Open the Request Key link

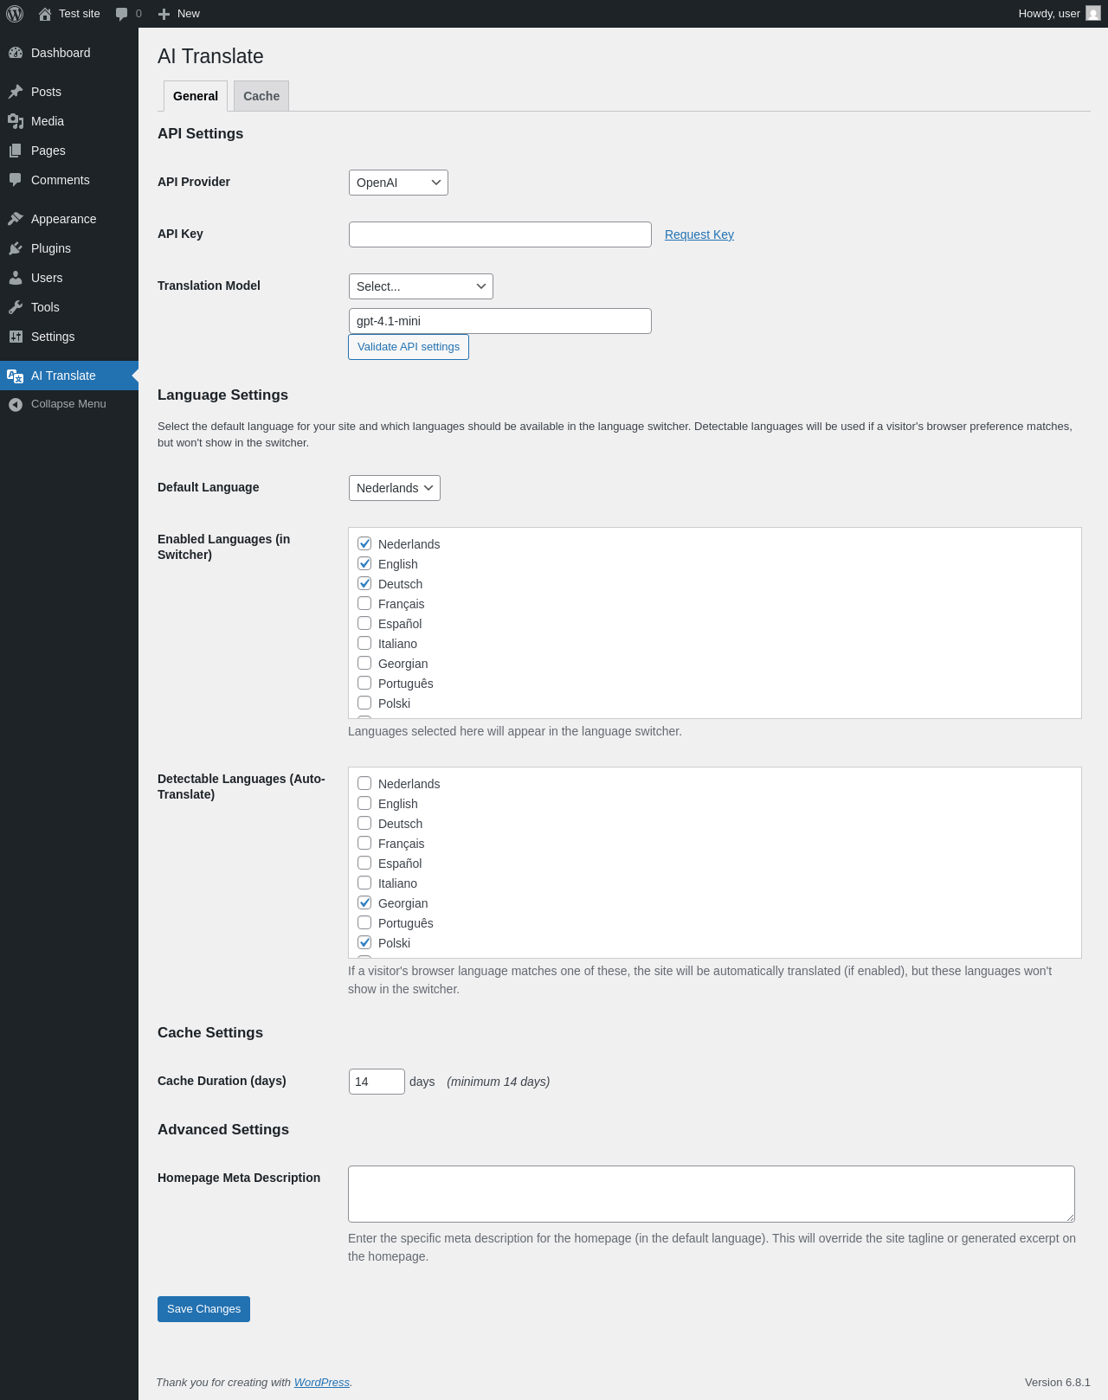[x=699, y=234]
